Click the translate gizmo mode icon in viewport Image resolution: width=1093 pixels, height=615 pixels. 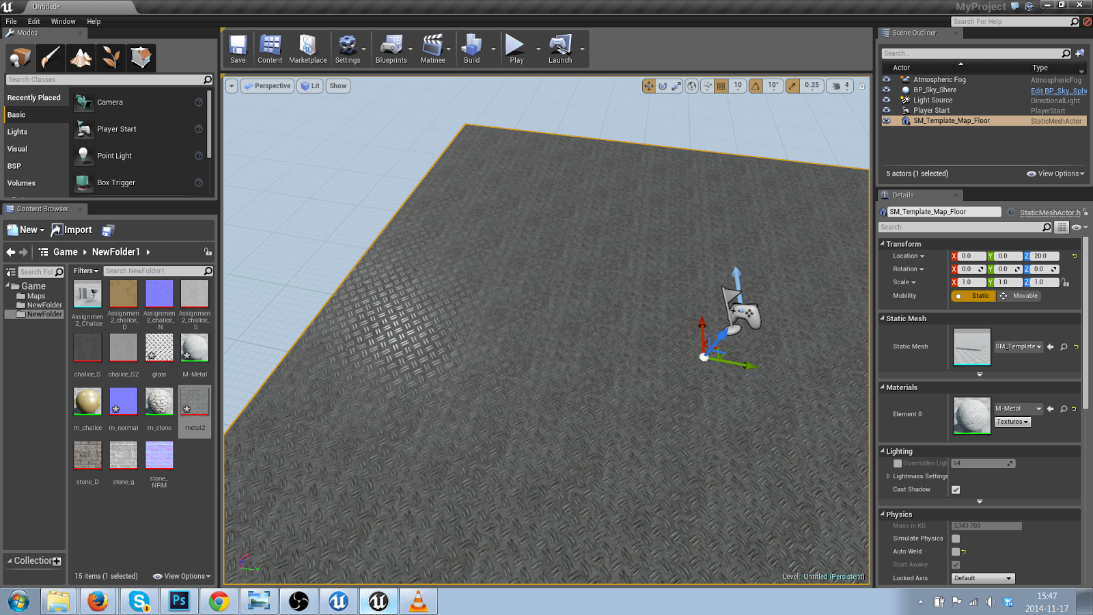(x=648, y=86)
